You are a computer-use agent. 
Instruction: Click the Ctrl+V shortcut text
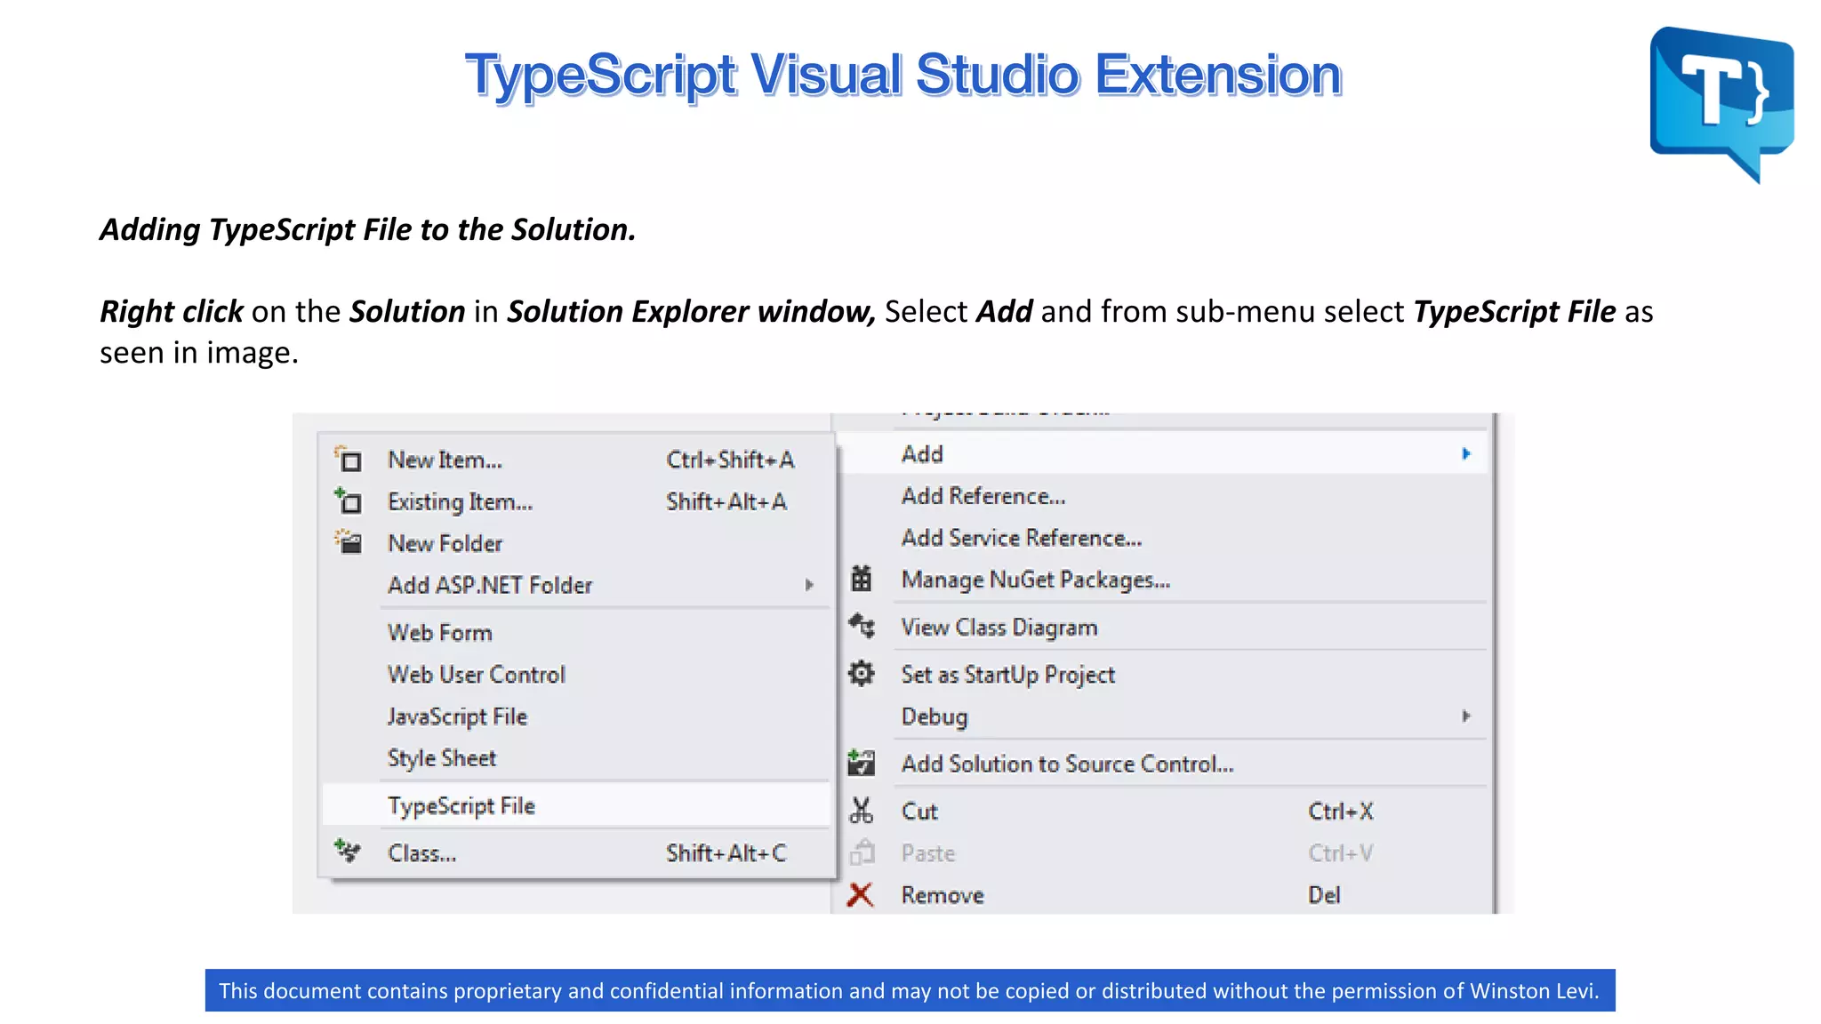(1341, 853)
